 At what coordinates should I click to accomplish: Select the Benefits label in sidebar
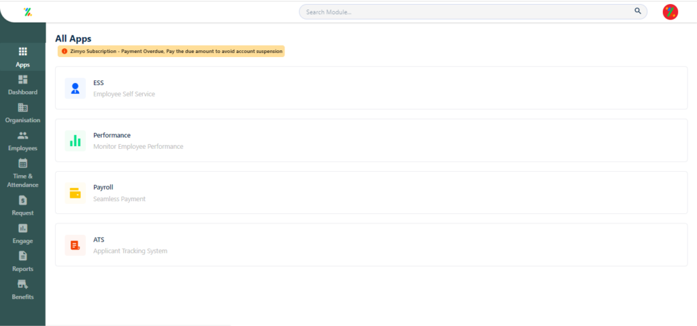pos(22,297)
